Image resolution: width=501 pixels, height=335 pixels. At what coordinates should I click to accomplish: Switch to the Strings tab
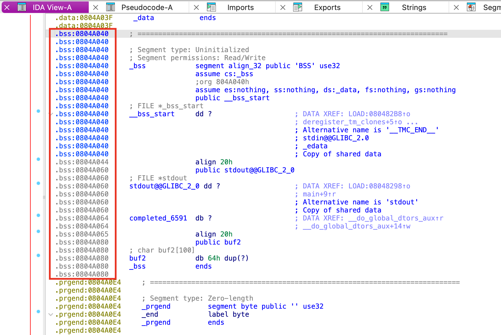pyautogui.click(x=414, y=7)
